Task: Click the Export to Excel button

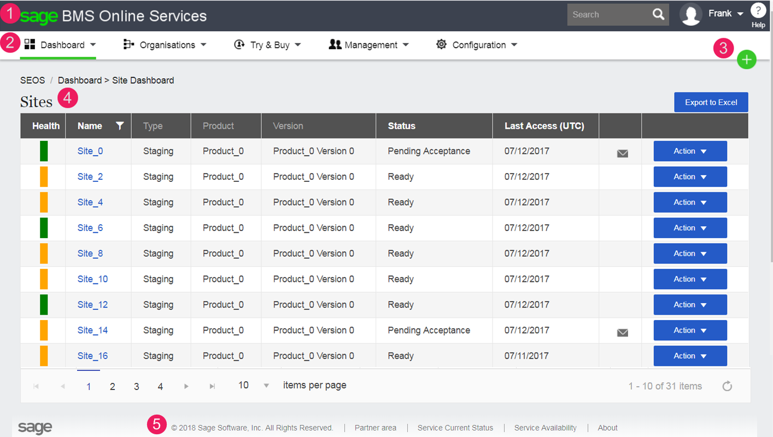Action: (711, 102)
